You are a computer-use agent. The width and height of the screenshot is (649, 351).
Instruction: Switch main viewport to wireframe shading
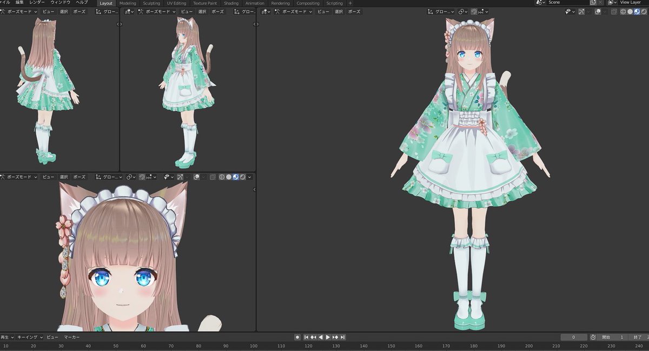click(623, 11)
